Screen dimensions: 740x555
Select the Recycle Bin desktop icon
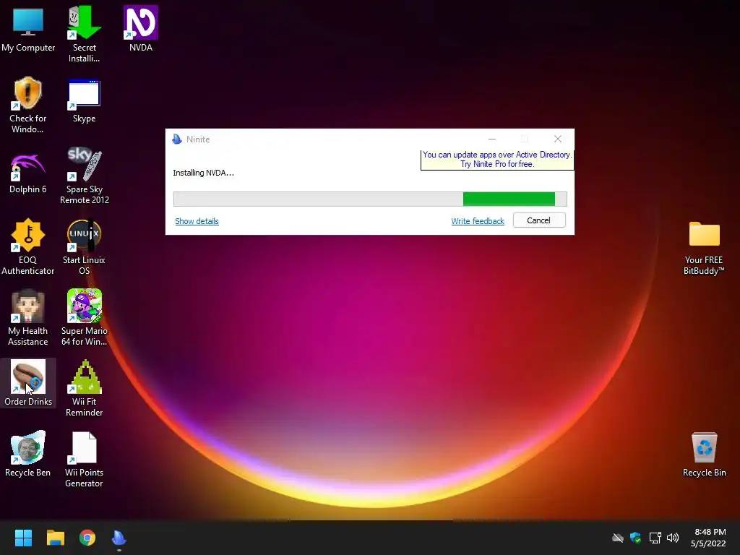pyautogui.click(x=704, y=454)
